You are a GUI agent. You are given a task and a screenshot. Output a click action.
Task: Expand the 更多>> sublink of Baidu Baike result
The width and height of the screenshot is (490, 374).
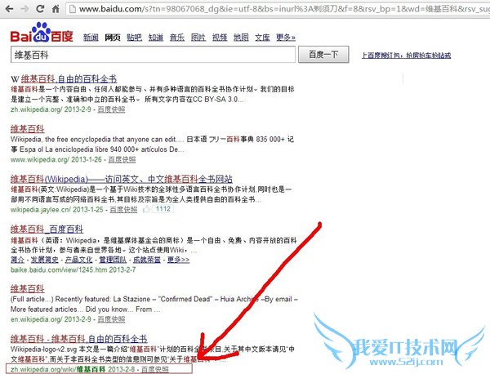click(178, 260)
